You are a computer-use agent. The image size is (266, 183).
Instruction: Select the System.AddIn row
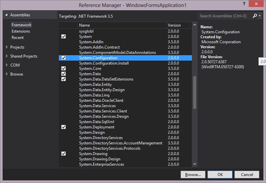click(125, 42)
